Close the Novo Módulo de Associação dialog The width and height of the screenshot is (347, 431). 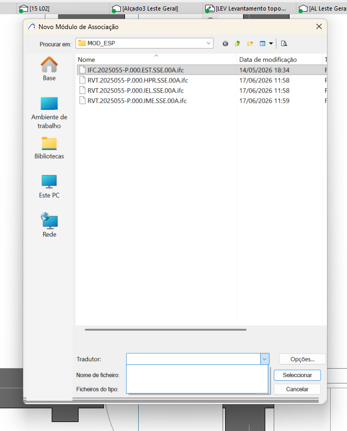(319, 26)
